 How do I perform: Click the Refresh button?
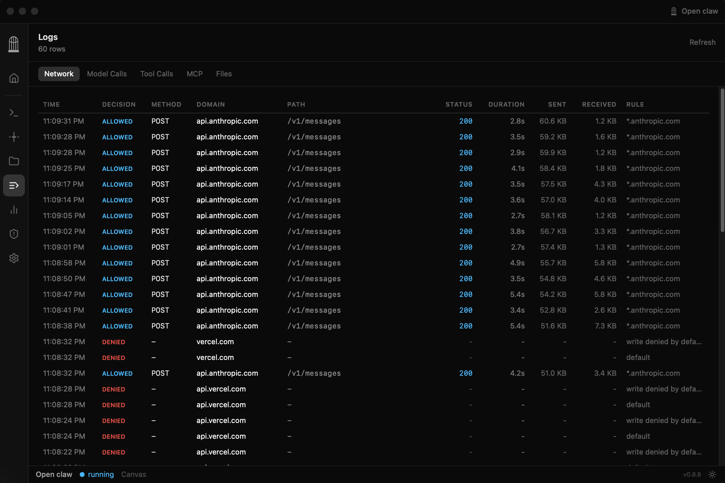point(702,42)
